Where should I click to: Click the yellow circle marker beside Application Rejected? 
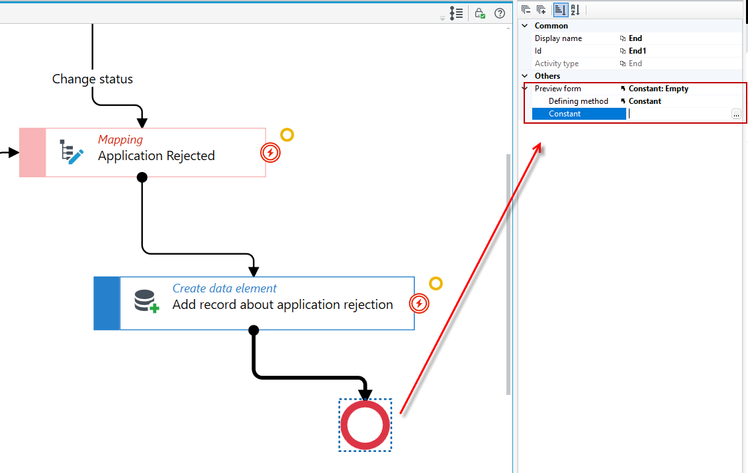pos(287,135)
